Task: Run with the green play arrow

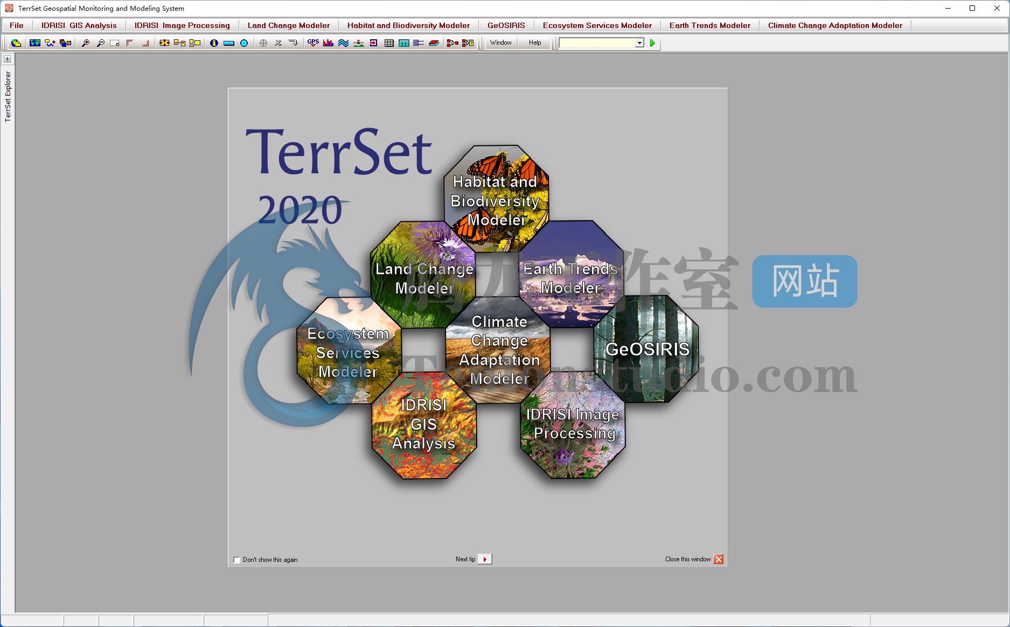Action: click(652, 43)
